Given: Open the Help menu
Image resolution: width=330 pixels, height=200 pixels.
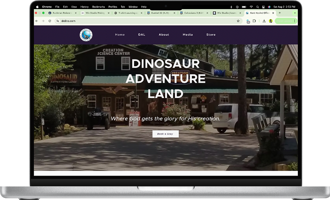Looking at the screenshot, I should tap(144, 7).
